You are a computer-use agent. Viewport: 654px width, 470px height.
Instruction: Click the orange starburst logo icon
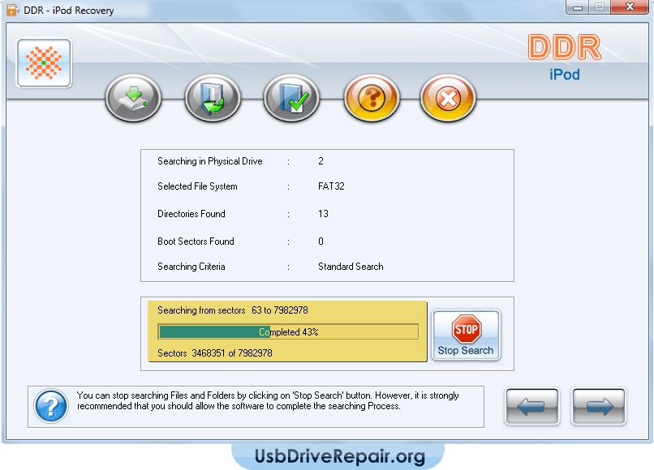pyautogui.click(x=44, y=63)
